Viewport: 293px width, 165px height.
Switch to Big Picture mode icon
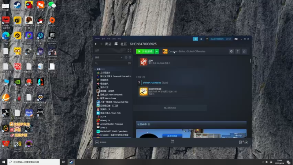[236, 39]
